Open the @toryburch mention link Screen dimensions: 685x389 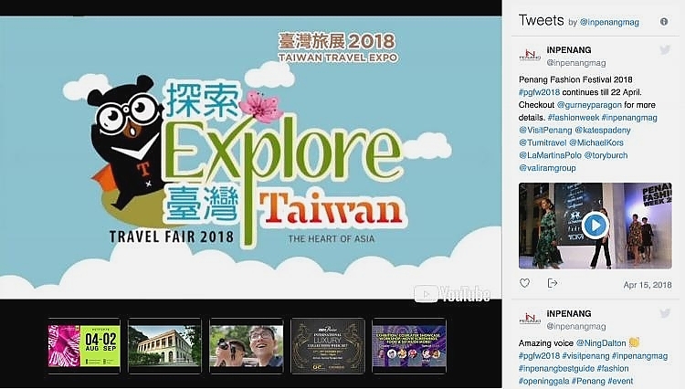(606, 155)
